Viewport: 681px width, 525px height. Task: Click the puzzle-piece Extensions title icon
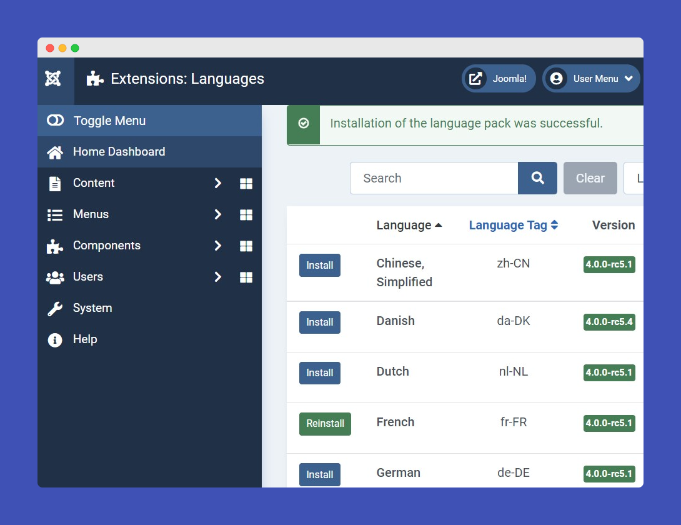coord(95,79)
